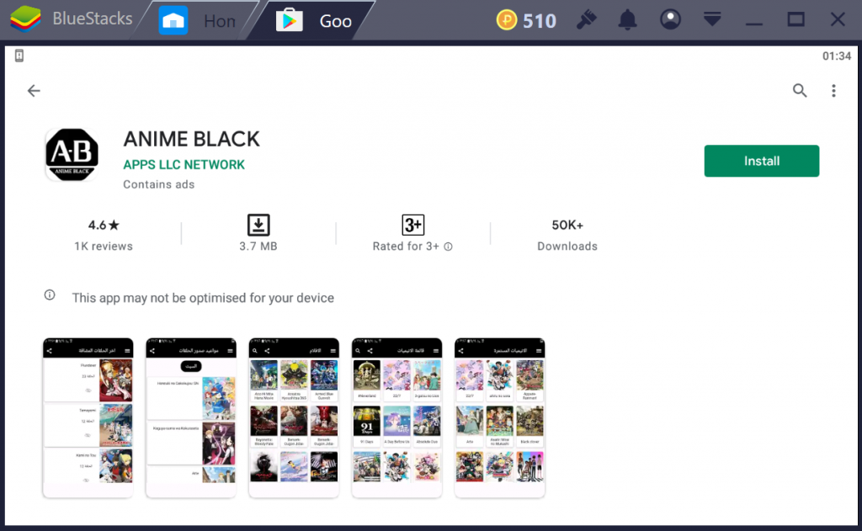
Task: Open the three-dot overflow menu
Action: (x=833, y=91)
